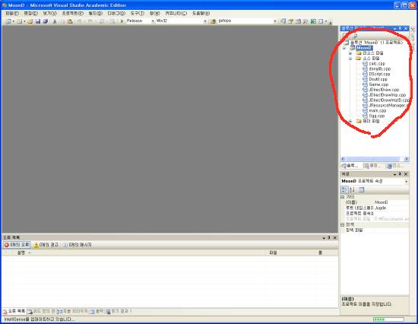The image size is (418, 324).
Task: Select Doukl.cpp in Solution Explorer
Action: pos(378,79)
